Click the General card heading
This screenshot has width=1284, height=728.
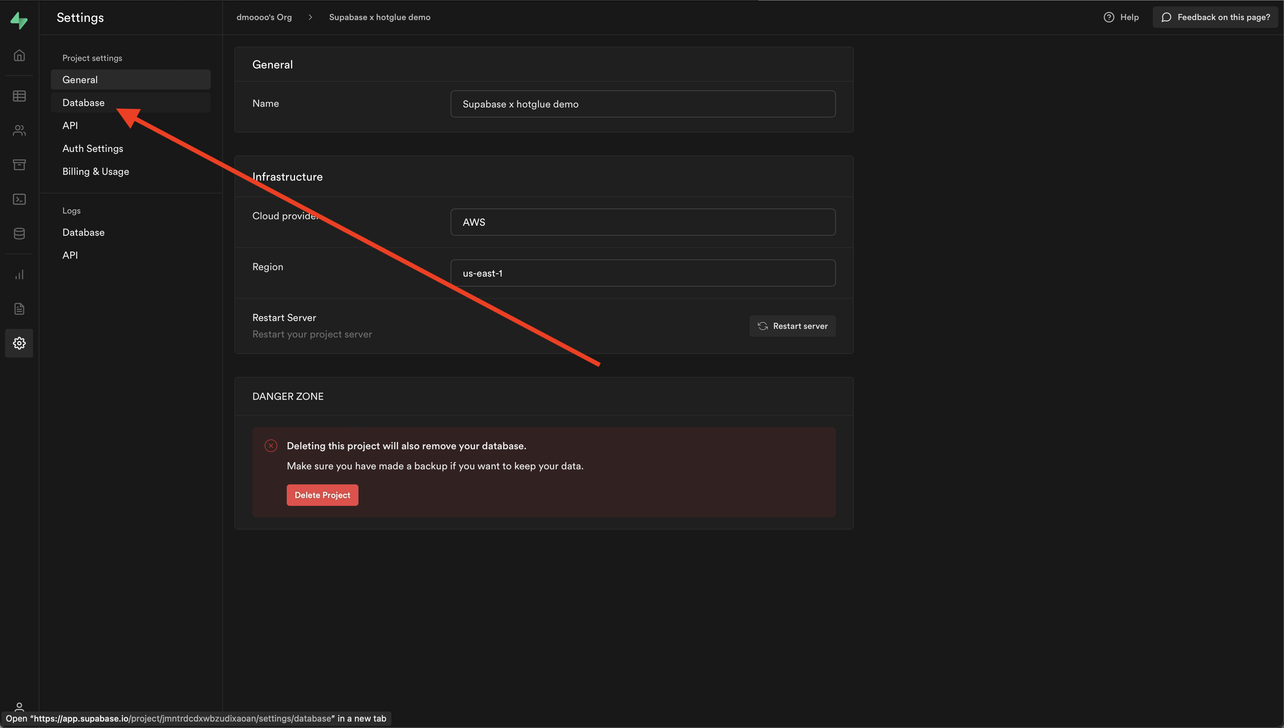coord(272,64)
